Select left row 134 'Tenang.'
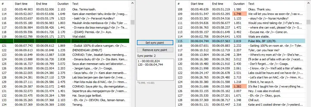The width and height of the screenshot is (311, 107). 65,105
